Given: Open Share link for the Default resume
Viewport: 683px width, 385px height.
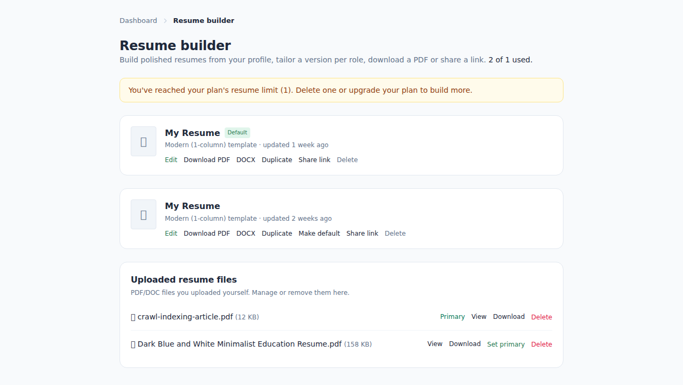Looking at the screenshot, I should click(x=314, y=160).
